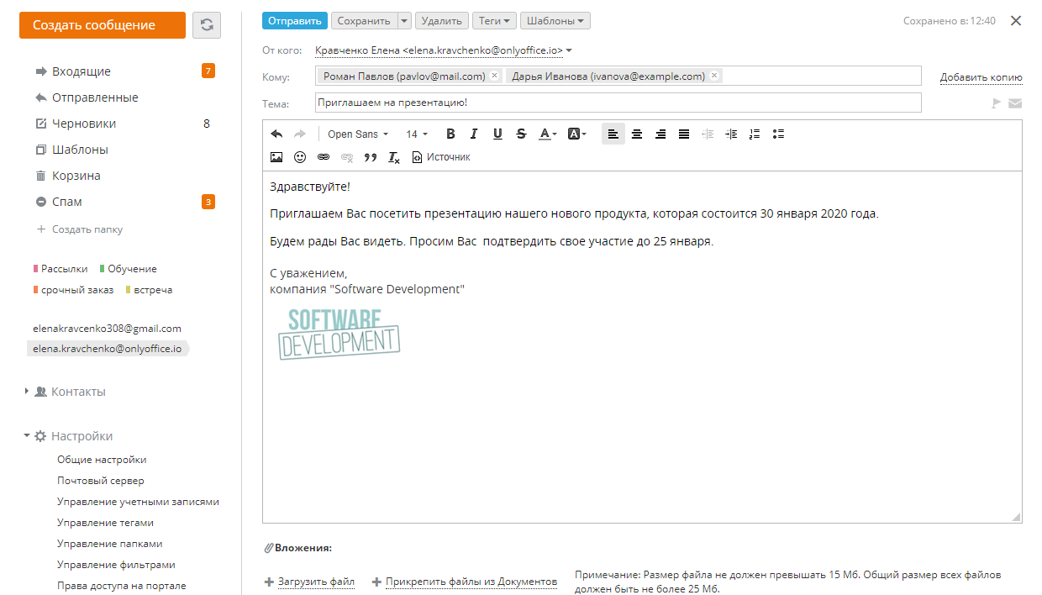Remove recipient Дарья Иванова
Screen dimensions: 1042x595
(714, 76)
